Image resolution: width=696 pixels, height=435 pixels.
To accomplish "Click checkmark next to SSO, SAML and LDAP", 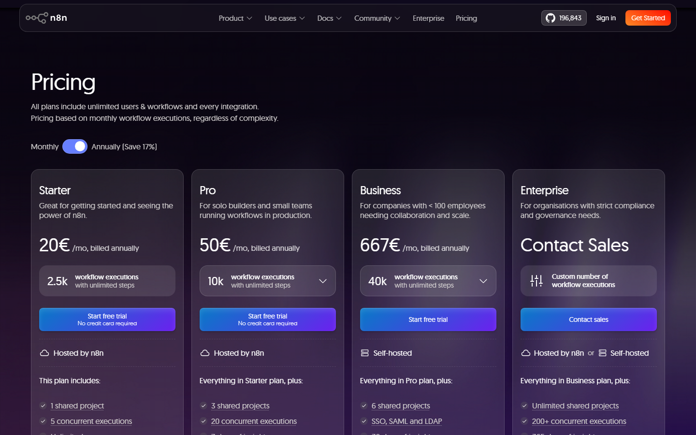I will (x=364, y=421).
